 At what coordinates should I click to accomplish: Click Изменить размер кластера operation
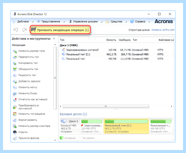point(34,126)
